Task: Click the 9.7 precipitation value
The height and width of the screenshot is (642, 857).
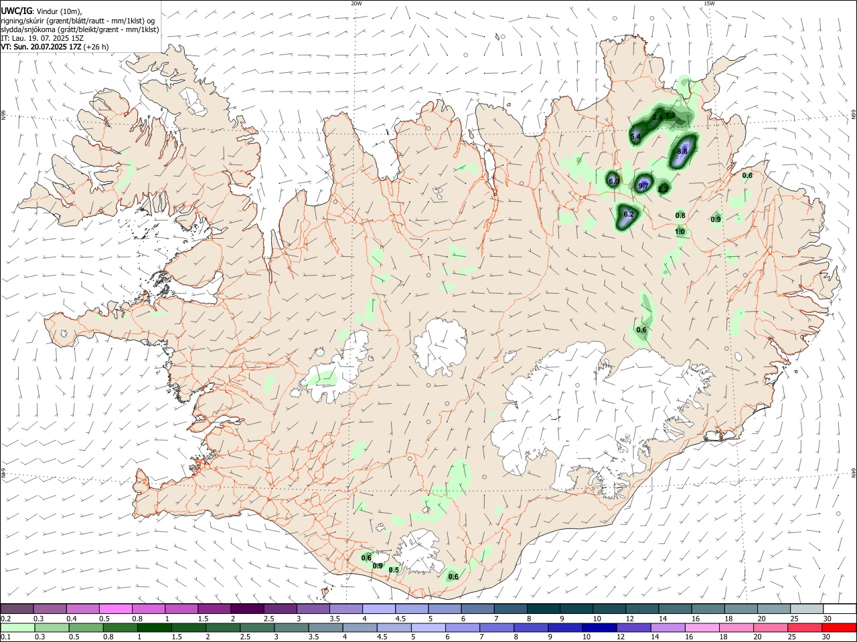Action: (x=643, y=186)
